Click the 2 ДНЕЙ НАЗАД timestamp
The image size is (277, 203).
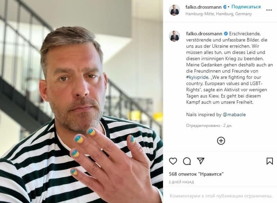pos(181,182)
